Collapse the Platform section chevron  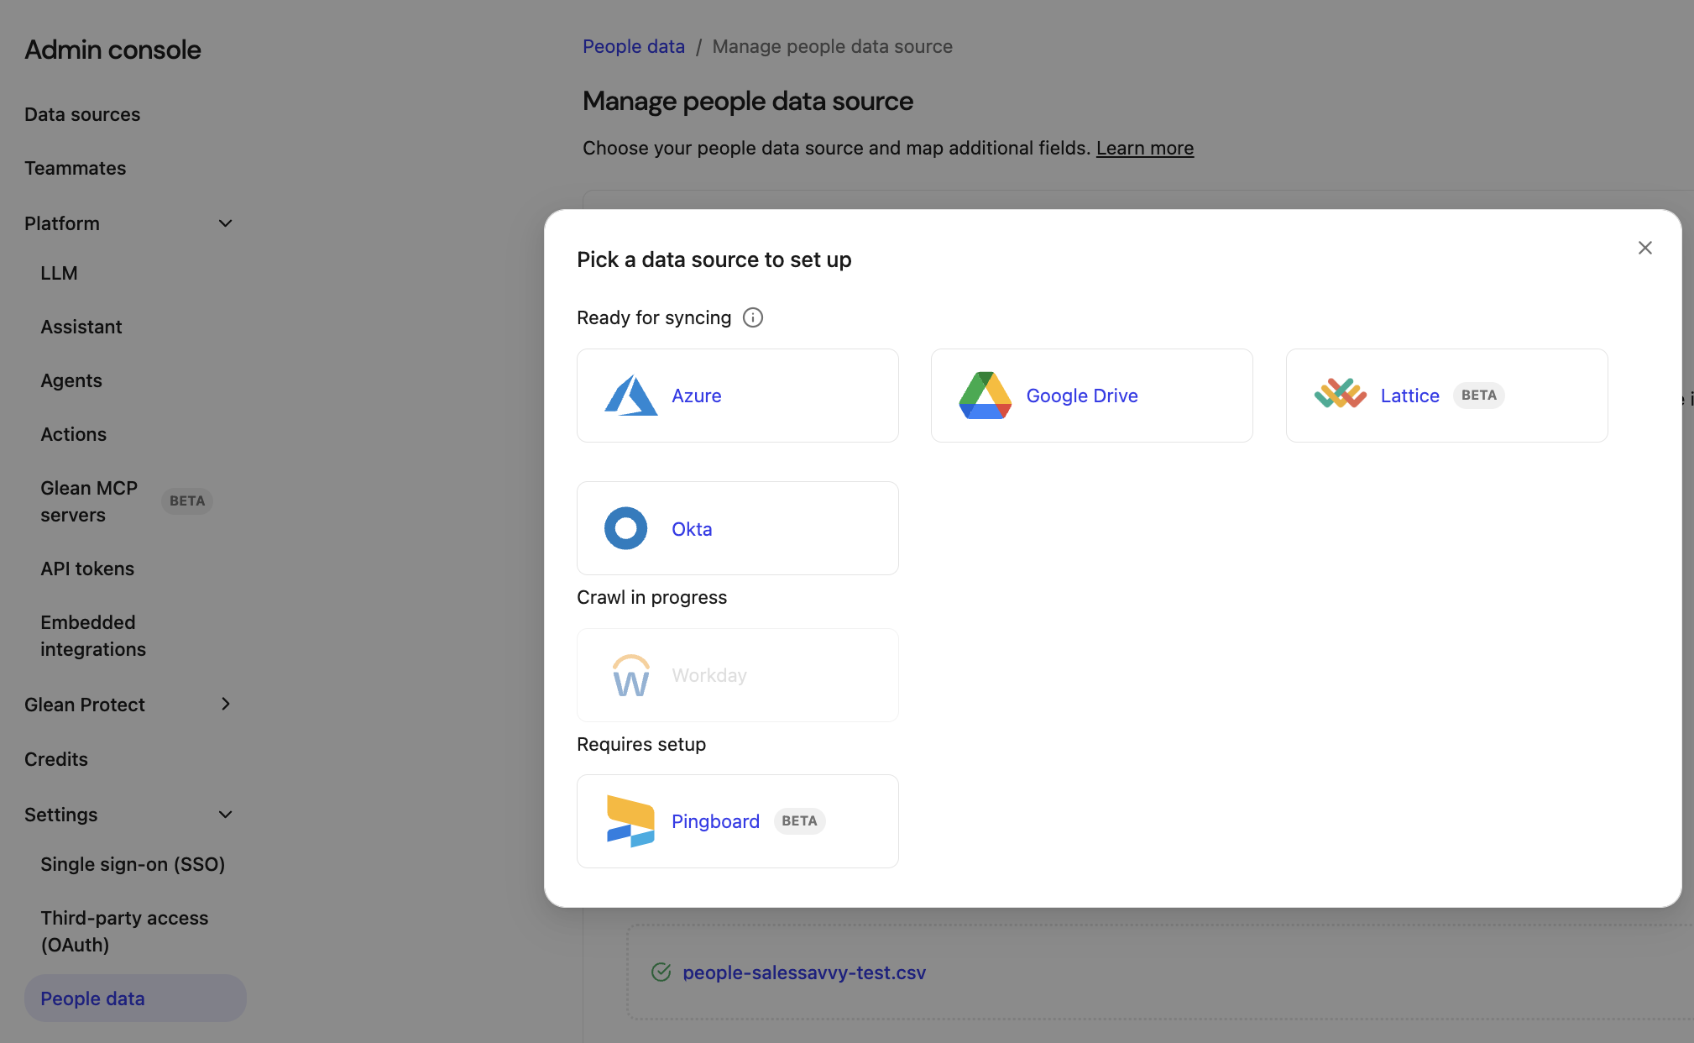(x=225, y=223)
